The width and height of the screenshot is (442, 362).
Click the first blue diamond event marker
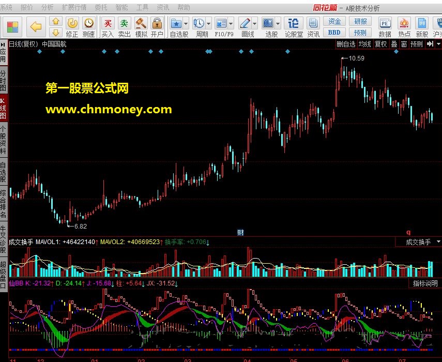pos(39,51)
